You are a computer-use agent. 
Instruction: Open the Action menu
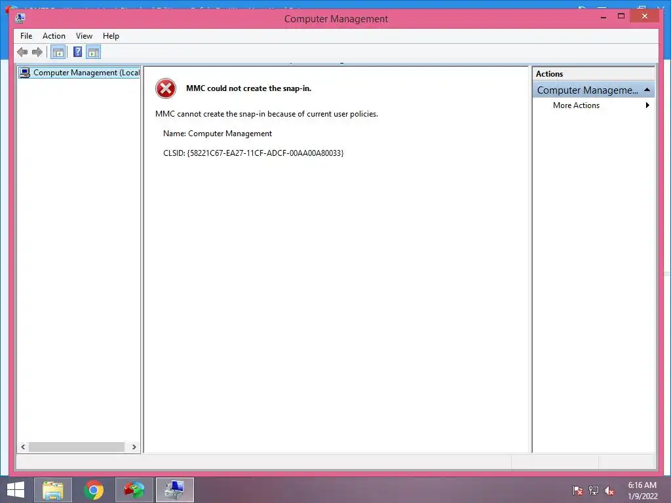54,36
